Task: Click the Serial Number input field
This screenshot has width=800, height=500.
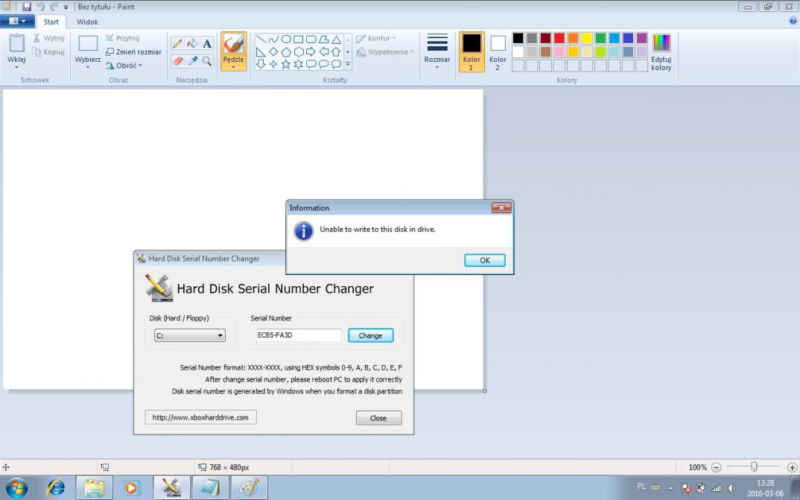Action: click(299, 335)
